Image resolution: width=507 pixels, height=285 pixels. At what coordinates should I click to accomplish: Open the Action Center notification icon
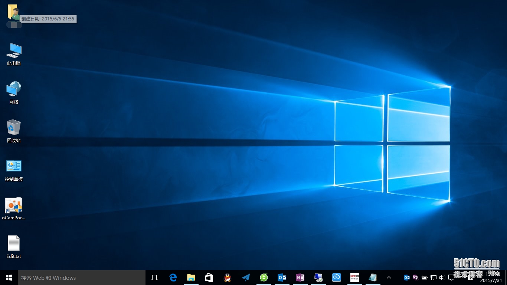click(x=451, y=278)
